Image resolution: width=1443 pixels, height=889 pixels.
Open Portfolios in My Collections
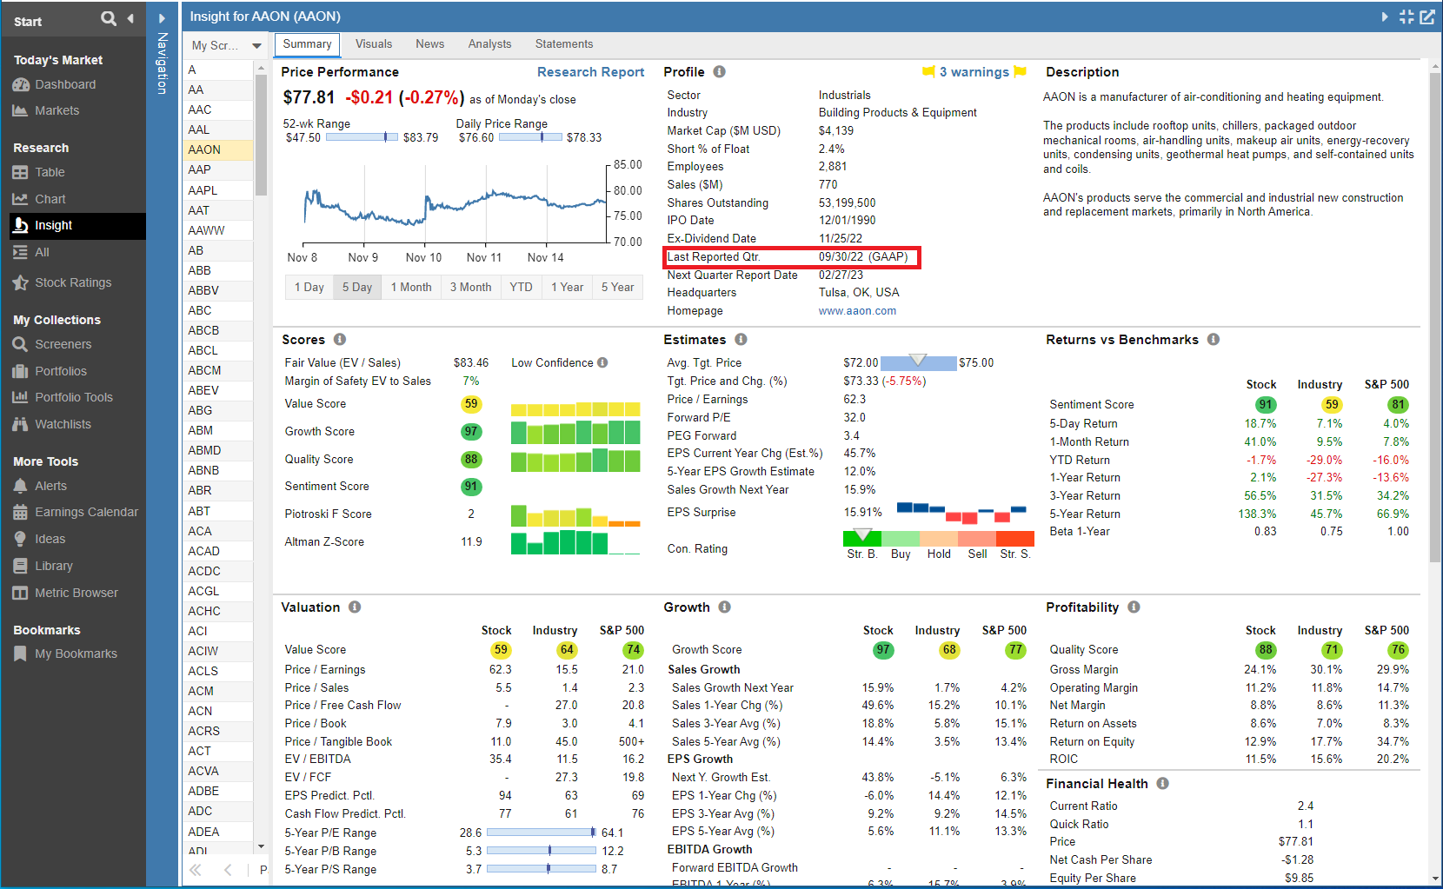(61, 371)
